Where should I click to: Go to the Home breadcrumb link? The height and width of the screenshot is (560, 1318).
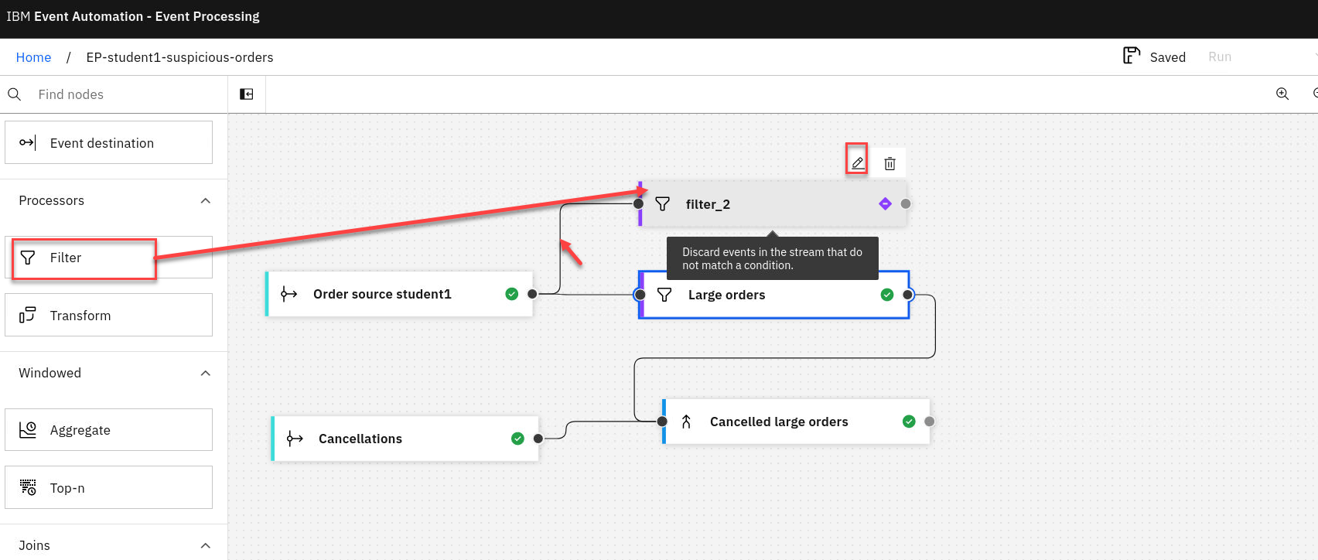coord(33,57)
